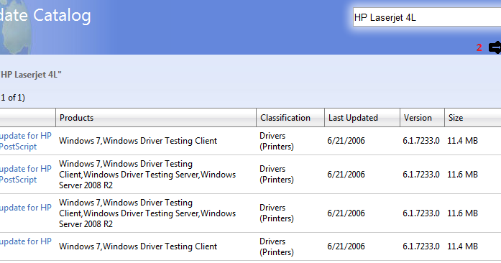This screenshot has width=501, height=263.
Task: Click the search term heading "HP Laserjet 4L"
Action: pyautogui.click(x=31, y=75)
